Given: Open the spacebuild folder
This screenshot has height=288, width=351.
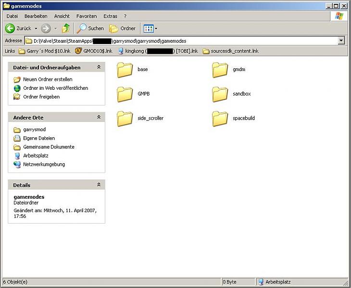Looking at the screenshot, I should [x=221, y=118].
